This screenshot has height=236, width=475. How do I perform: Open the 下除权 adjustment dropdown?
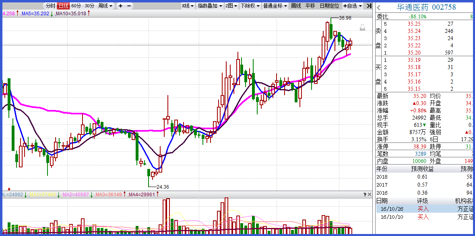tap(250, 6)
